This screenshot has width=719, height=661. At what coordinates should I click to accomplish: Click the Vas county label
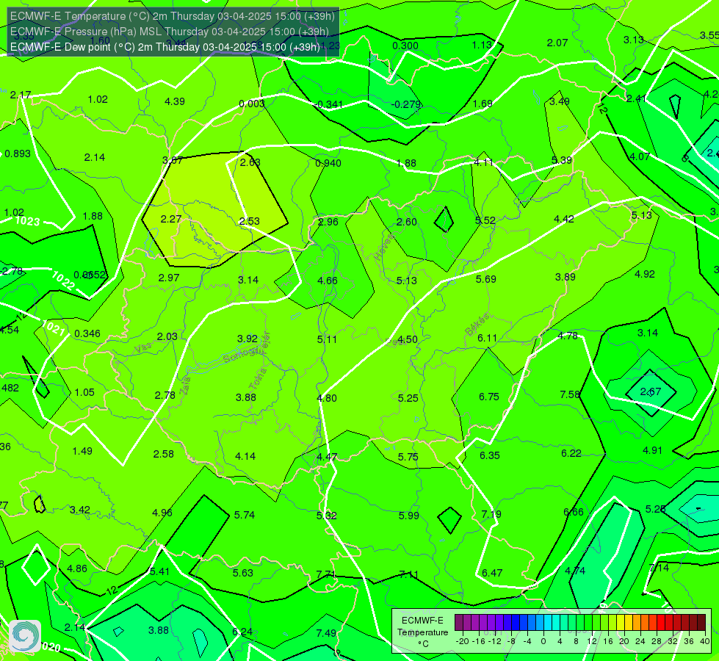(x=143, y=348)
